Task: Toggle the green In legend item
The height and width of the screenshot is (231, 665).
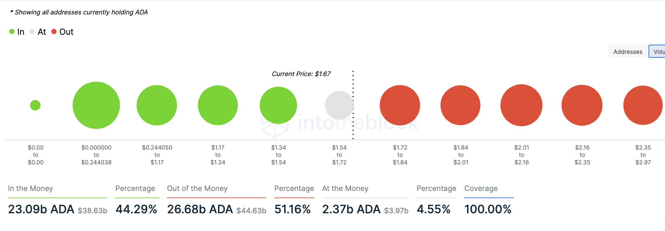Action: (17, 32)
